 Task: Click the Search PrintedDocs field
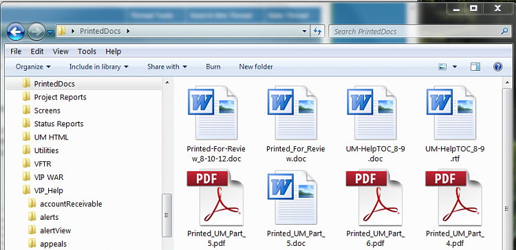click(416, 32)
